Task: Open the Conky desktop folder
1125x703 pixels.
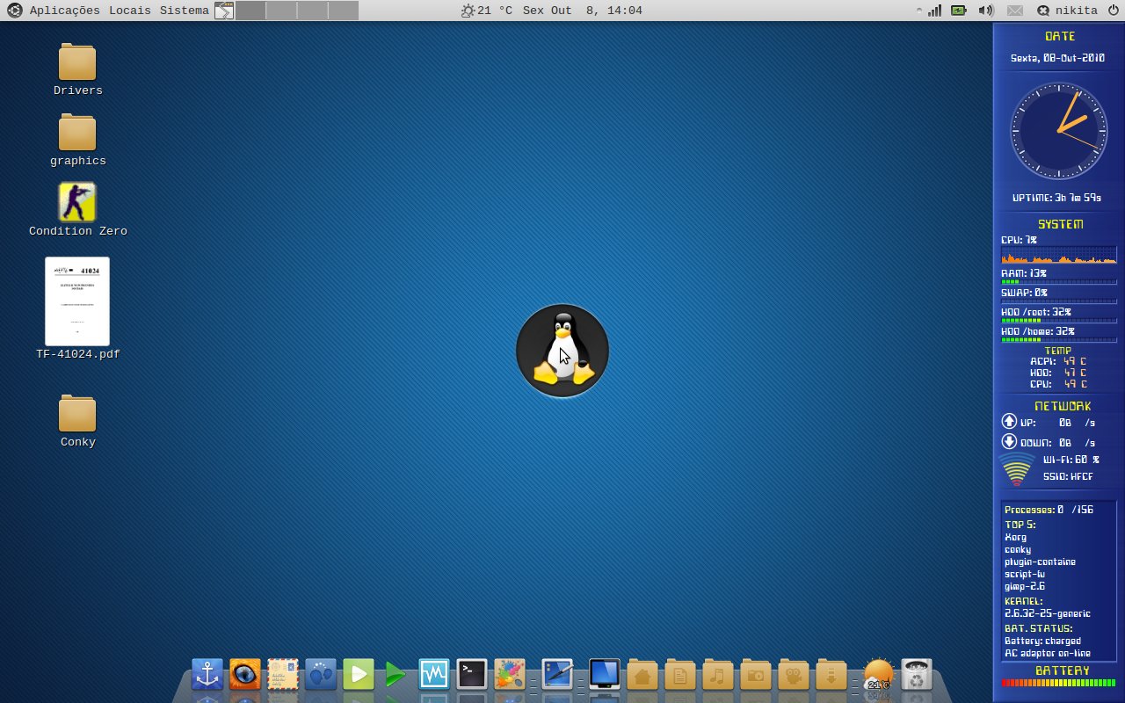Action: (x=77, y=414)
